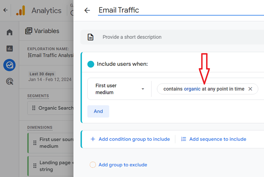The image size is (264, 177).
Task: Click the teal circle next to Include users
Action: click(91, 64)
